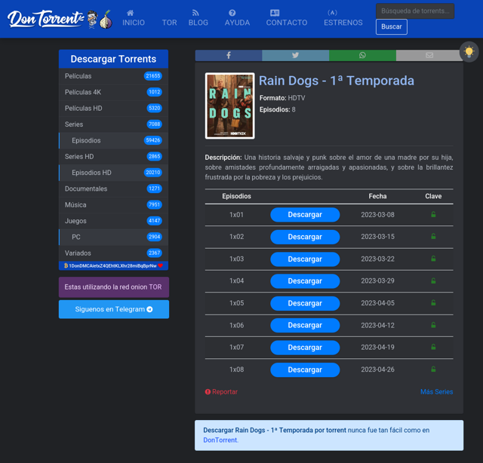Screen dimensions: 483x463
Task: Click the Rain Dogs poster thumbnail
Action: 229,106
